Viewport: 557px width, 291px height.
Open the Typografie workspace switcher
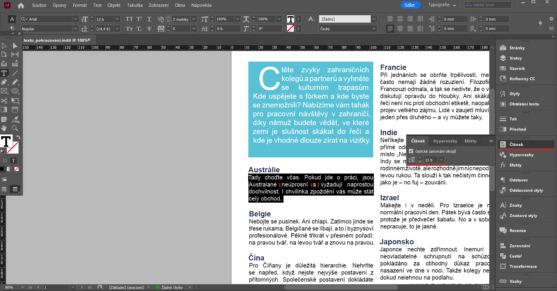pyautogui.click(x=442, y=5)
